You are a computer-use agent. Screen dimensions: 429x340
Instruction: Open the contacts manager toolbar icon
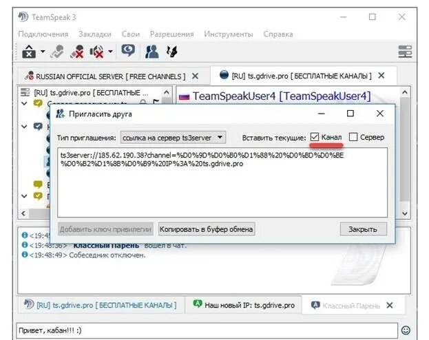point(152,52)
